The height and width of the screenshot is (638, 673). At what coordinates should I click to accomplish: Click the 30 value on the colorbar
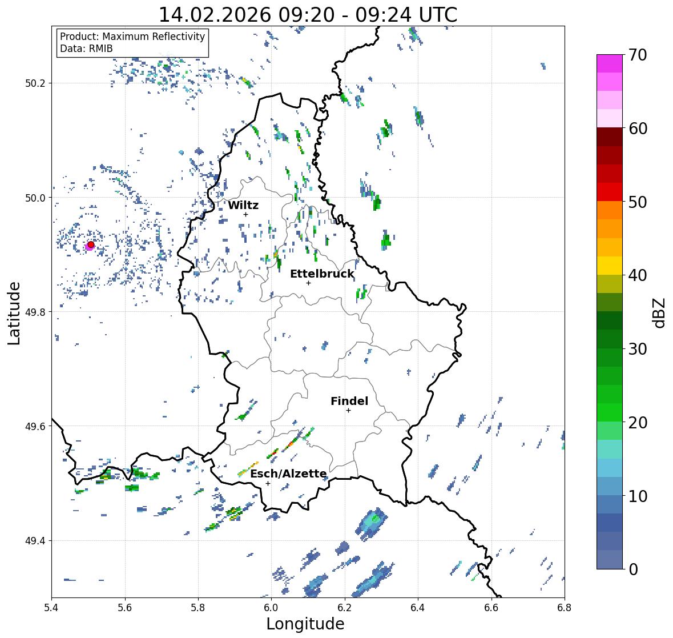[638, 348]
